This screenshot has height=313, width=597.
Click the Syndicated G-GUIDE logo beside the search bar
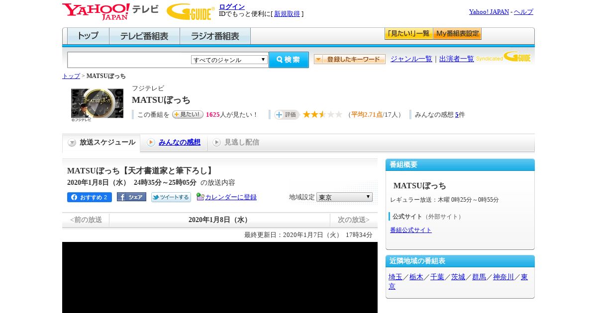point(503,57)
